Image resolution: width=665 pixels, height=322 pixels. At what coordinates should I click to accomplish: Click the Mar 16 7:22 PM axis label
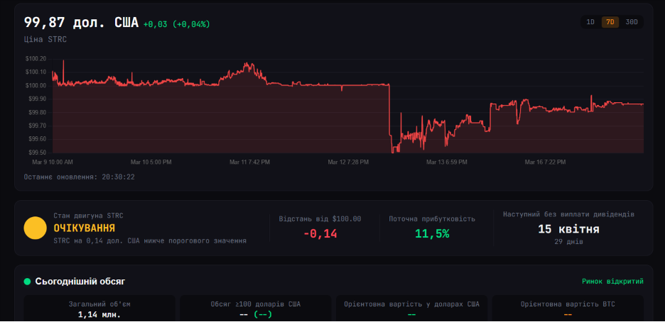545,162
